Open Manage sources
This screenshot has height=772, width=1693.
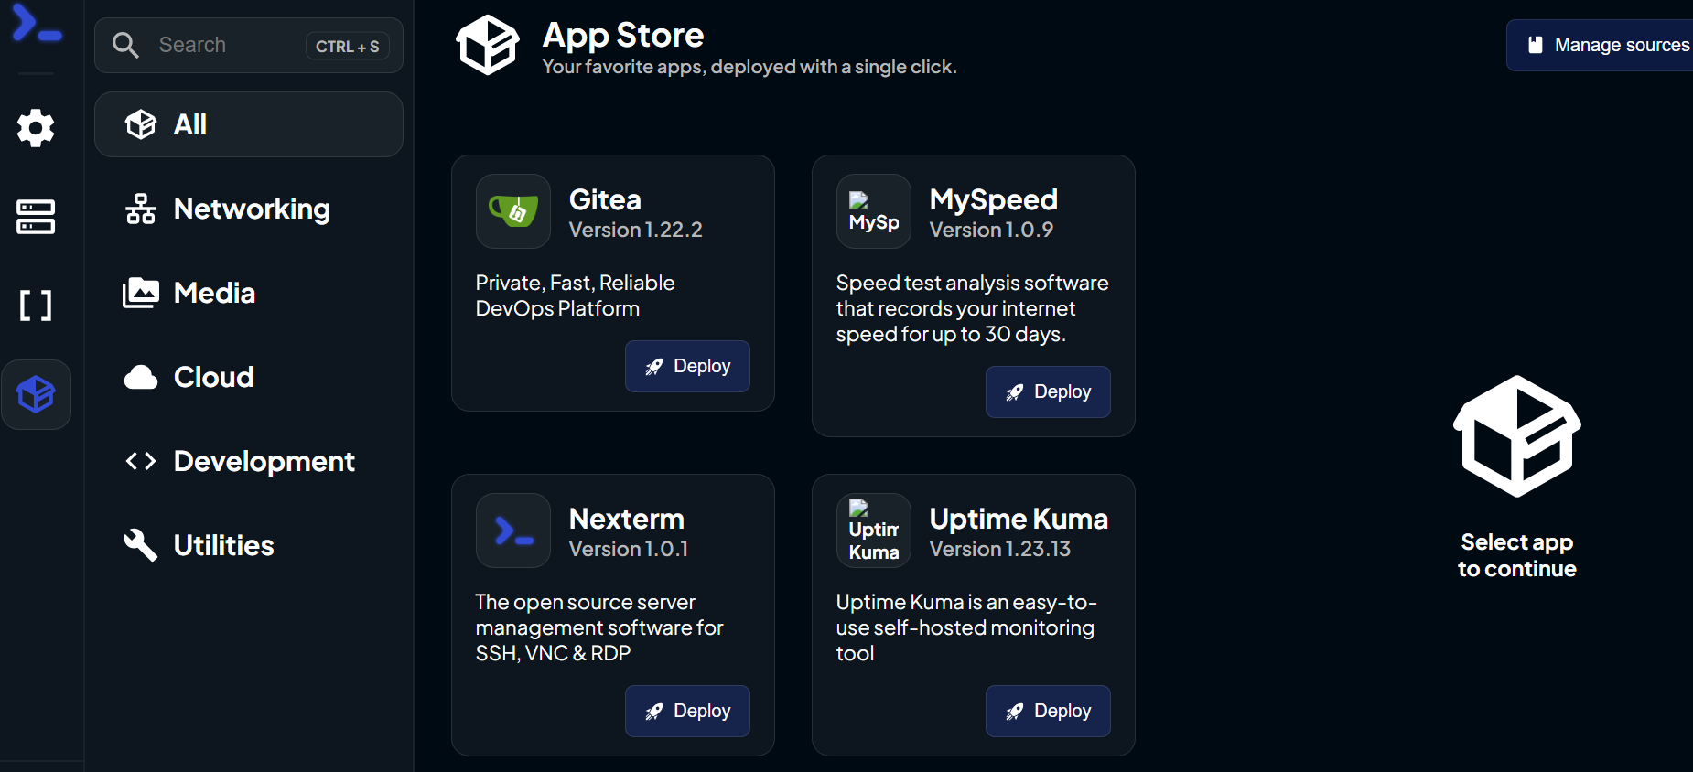click(x=1607, y=45)
